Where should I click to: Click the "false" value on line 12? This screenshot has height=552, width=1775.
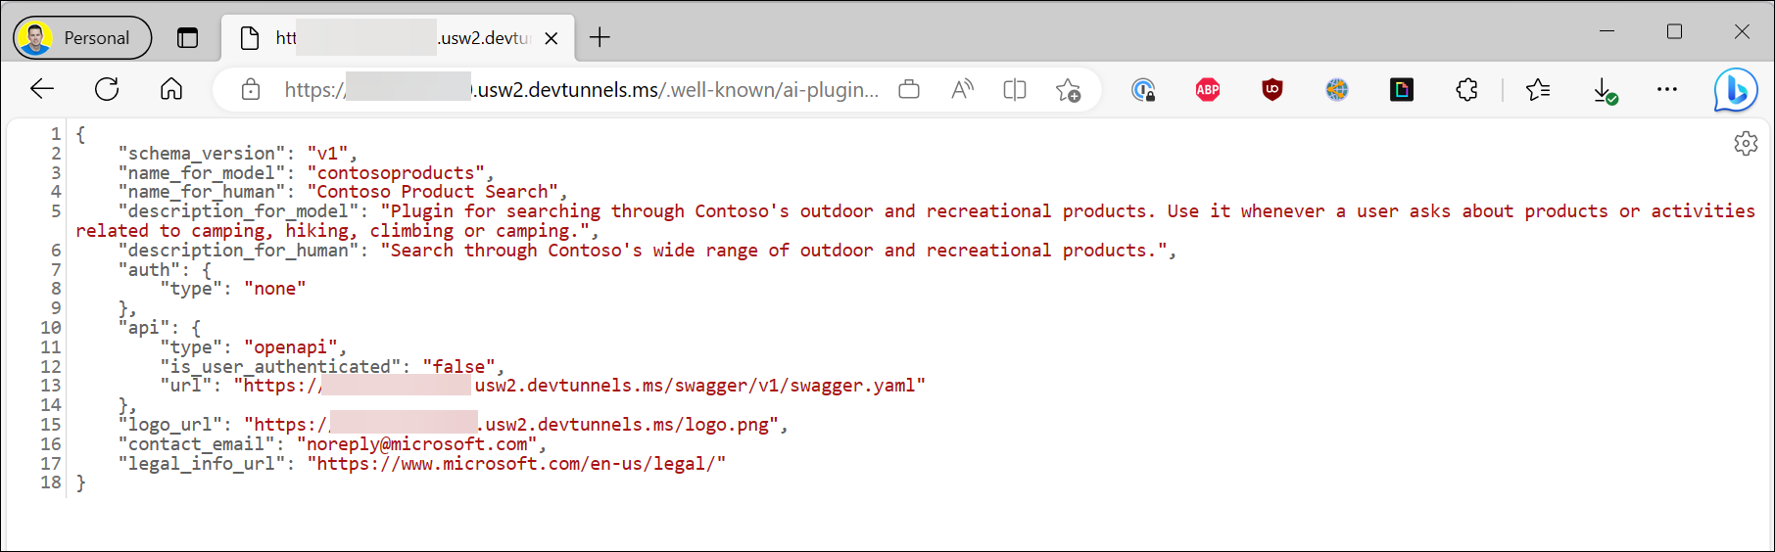pos(458,367)
